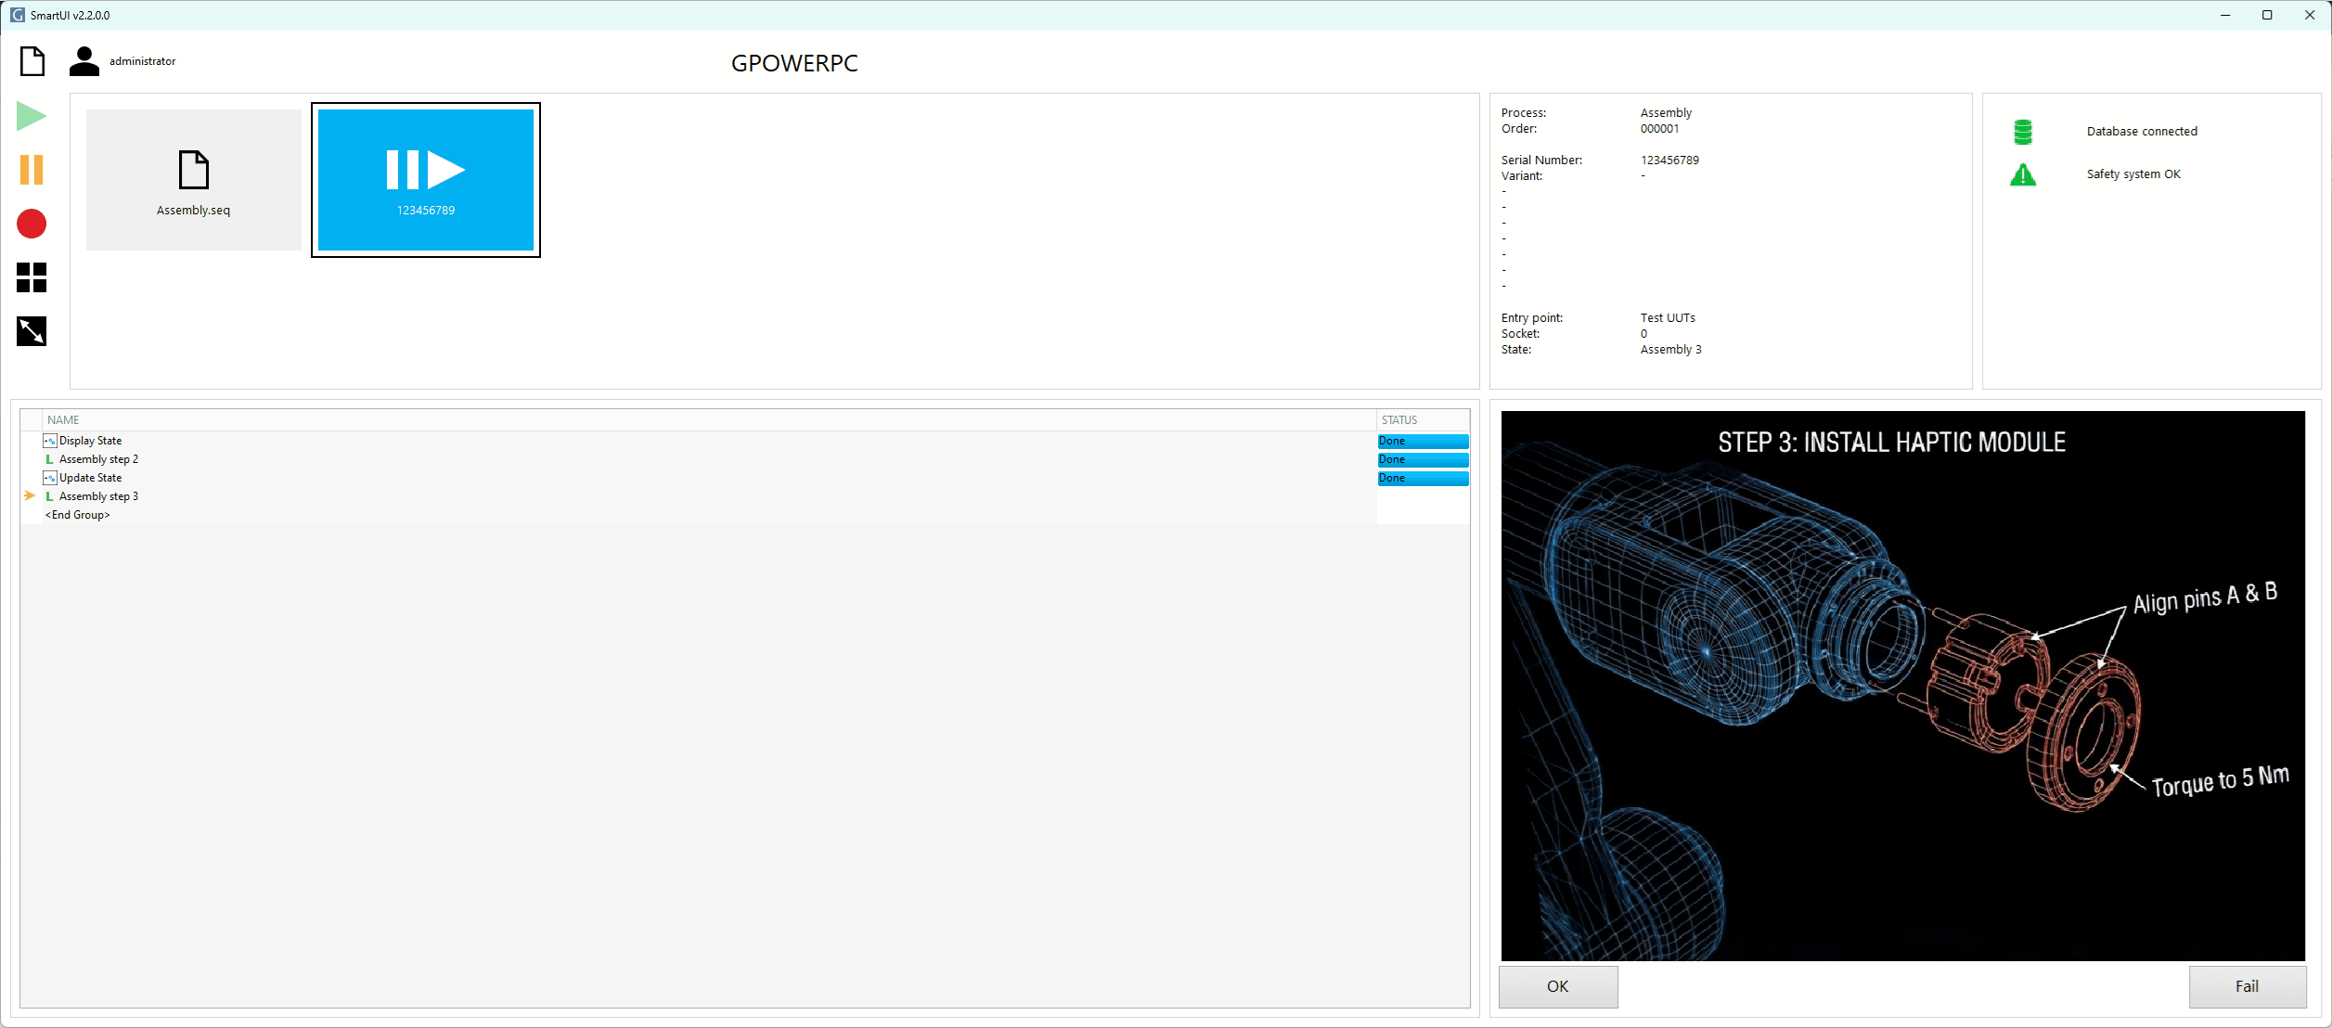Click the Done status bar for Display State

1422,441
